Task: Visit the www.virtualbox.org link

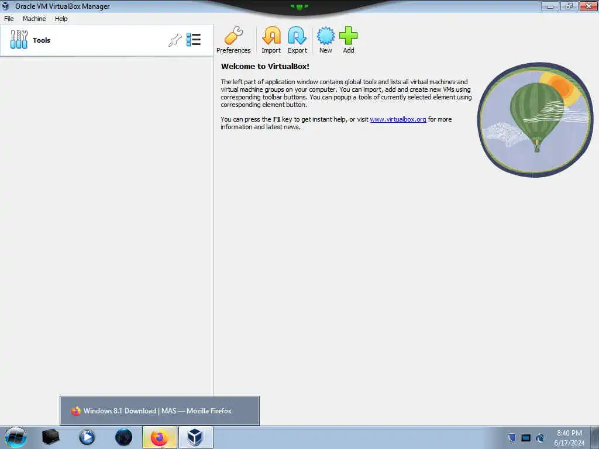Action: [398, 119]
